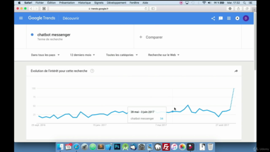This screenshot has width=270, height=152.
Task: Expand 'Recherche sur le Web' dropdown
Action: click(164, 55)
